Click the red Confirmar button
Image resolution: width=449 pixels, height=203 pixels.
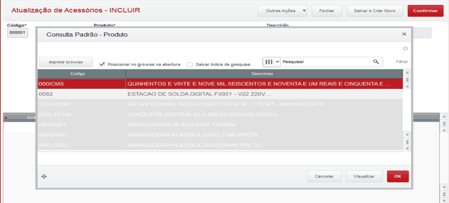coord(425,11)
